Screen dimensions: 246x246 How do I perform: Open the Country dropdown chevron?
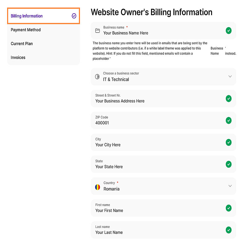click(x=230, y=186)
